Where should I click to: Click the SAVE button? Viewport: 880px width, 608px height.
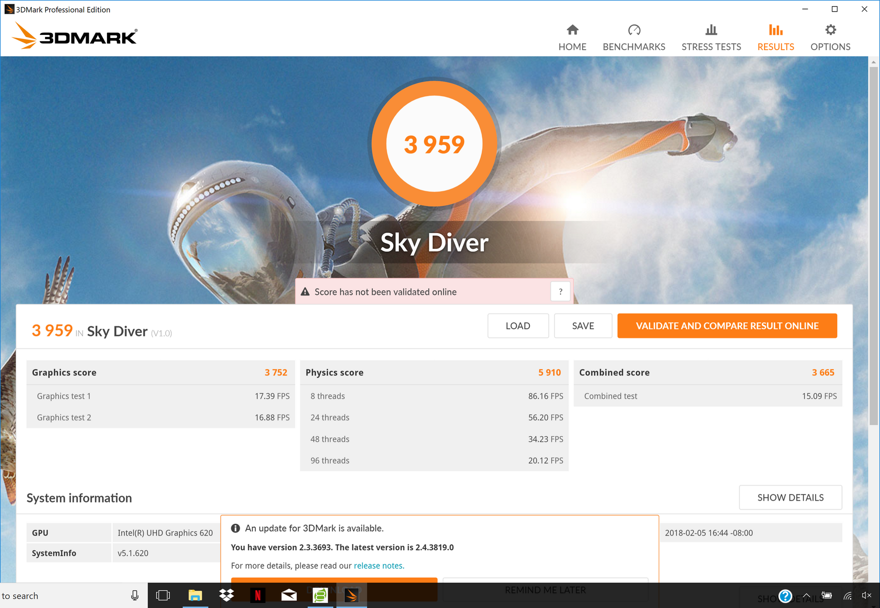(x=583, y=326)
